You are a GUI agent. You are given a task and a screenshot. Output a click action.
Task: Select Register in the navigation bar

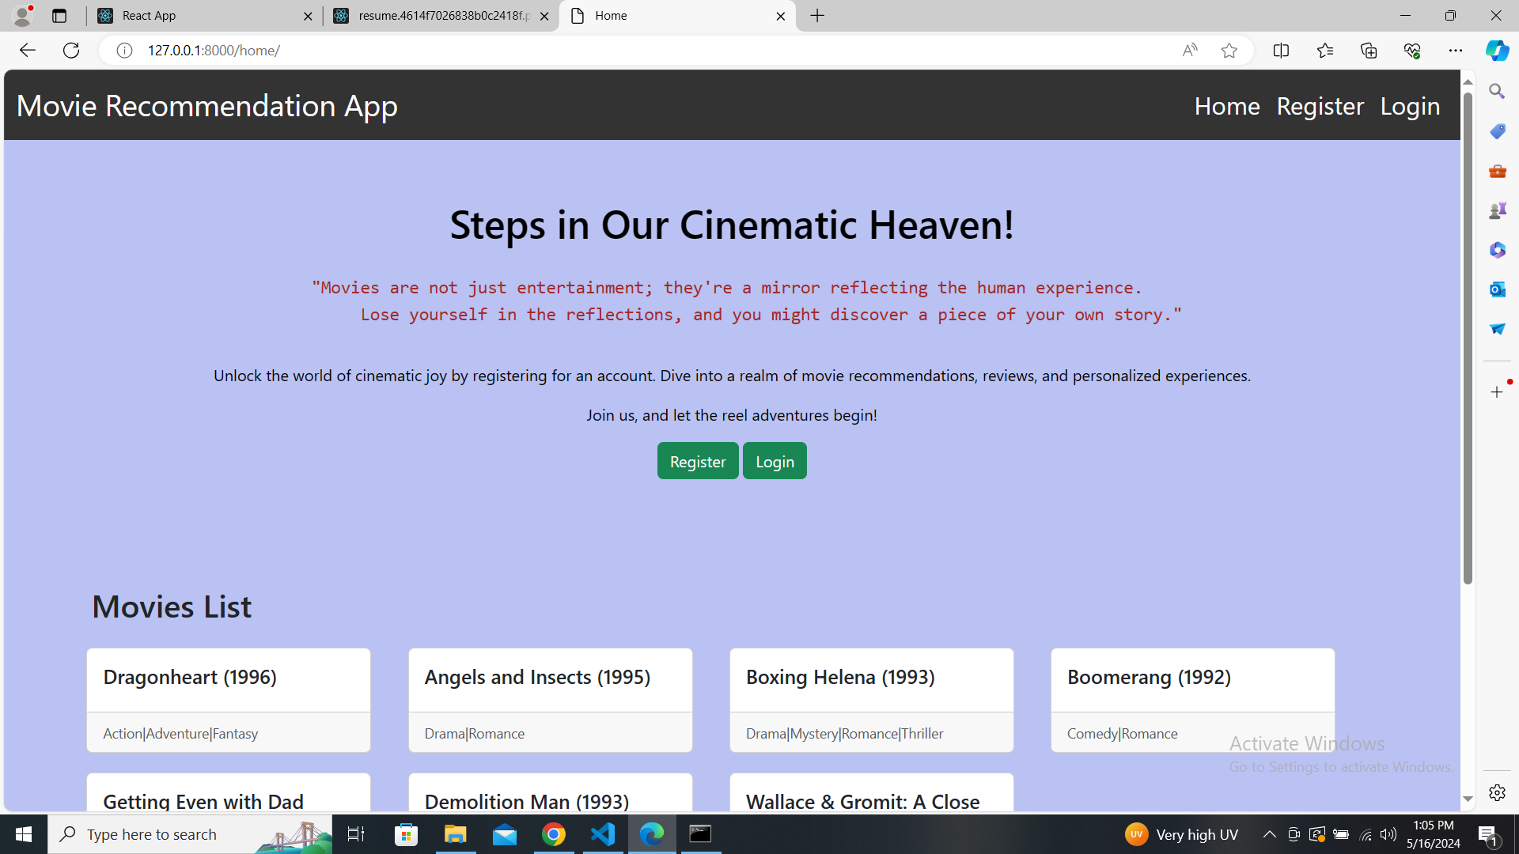1320,105
